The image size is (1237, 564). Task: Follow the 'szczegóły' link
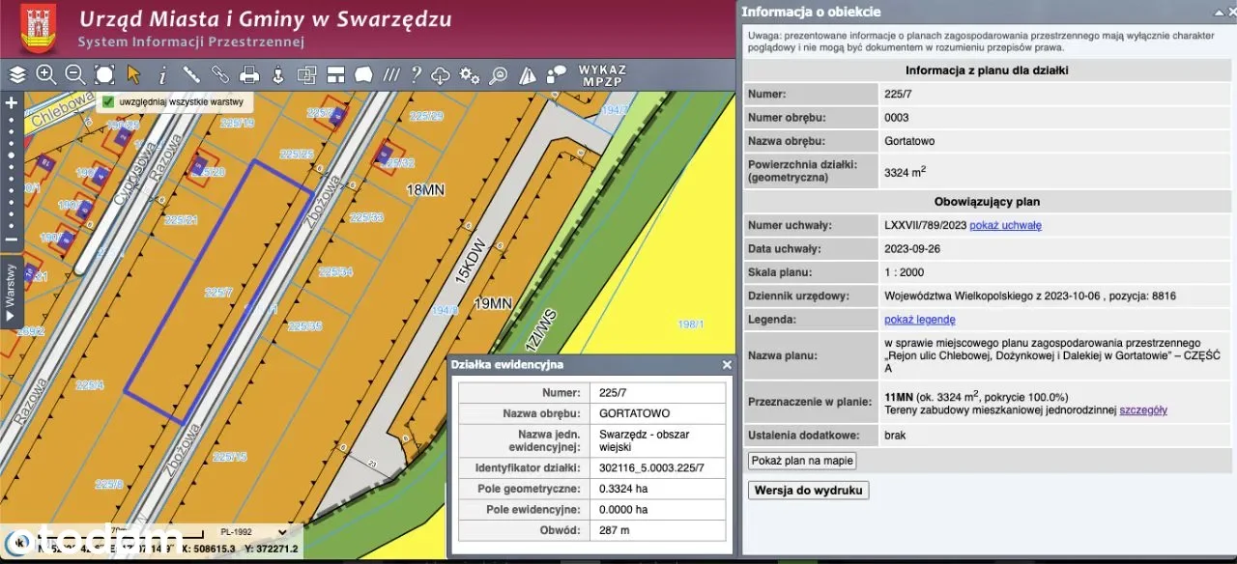click(x=1143, y=409)
